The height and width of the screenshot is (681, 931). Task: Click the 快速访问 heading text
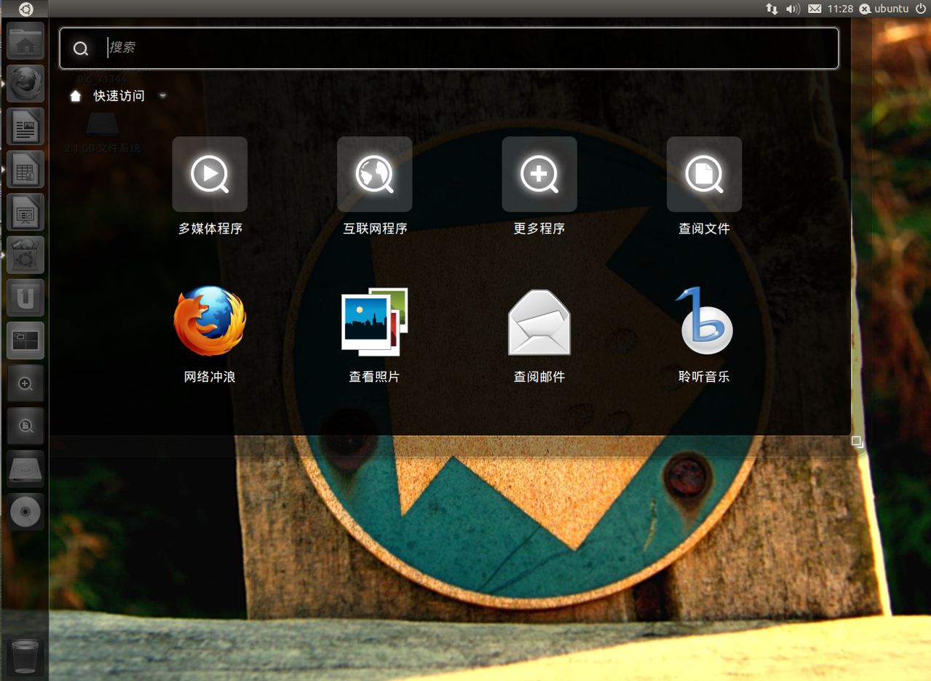(119, 96)
